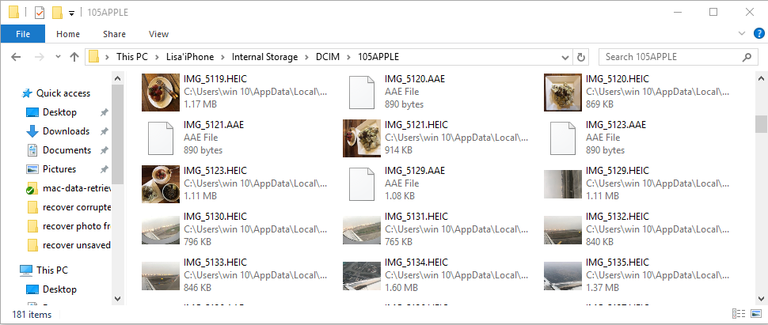
Task: Select the IMG_5123.HEIC photo thumbnail
Action: 160,183
